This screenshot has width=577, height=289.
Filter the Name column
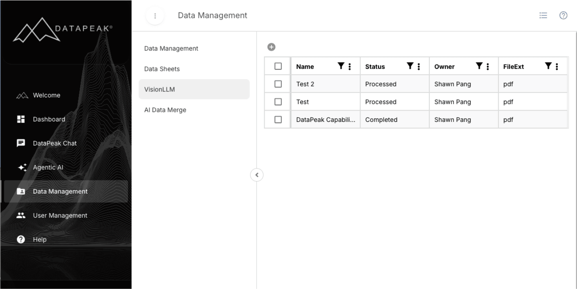(341, 66)
